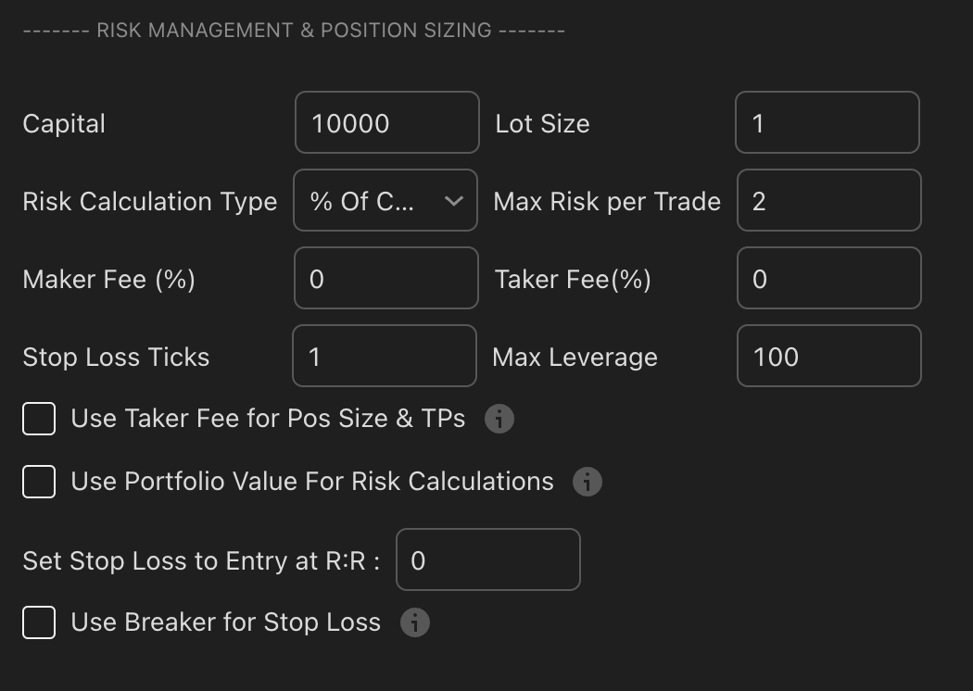Click Set Stop Loss to Entry R:R field
The height and width of the screenshot is (691, 973).
point(487,559)
